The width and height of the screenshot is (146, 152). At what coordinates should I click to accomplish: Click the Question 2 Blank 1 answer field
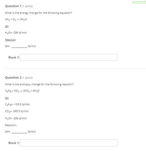point(69,143)
